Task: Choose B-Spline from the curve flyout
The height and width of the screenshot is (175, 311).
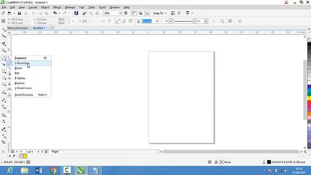Action: [29, 78]
